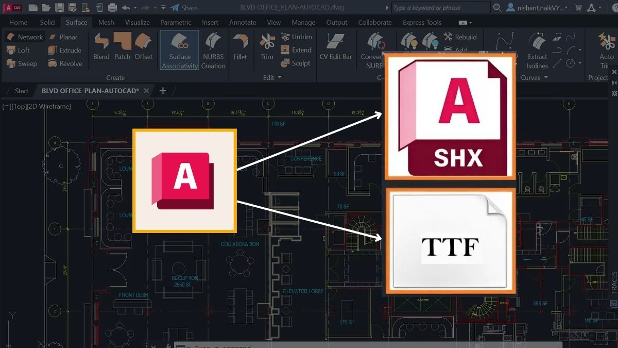
Task: Undo the last action
Action: (126, 8)
